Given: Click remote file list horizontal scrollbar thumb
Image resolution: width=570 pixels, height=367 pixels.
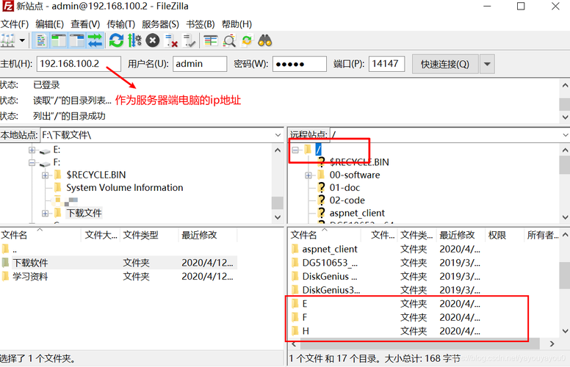Looking at the screenshot, I should point(420,344).
